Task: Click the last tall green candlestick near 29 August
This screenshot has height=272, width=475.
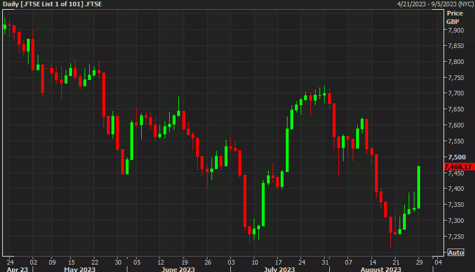Action: click(x=418, y=187)
